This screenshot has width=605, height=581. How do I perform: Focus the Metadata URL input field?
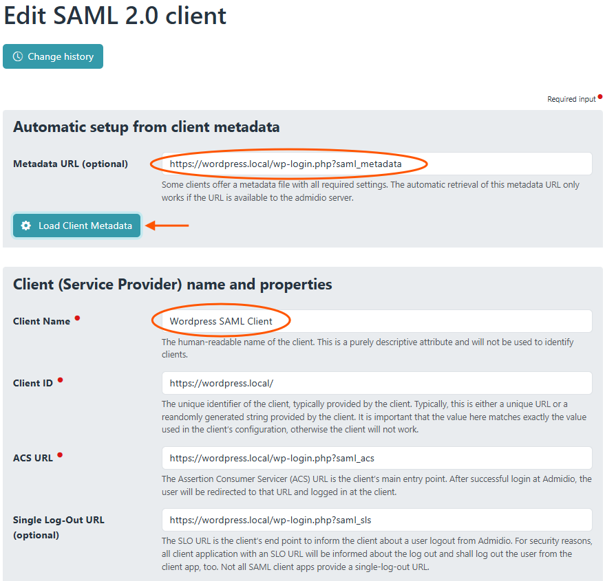(x=376, y=164)
